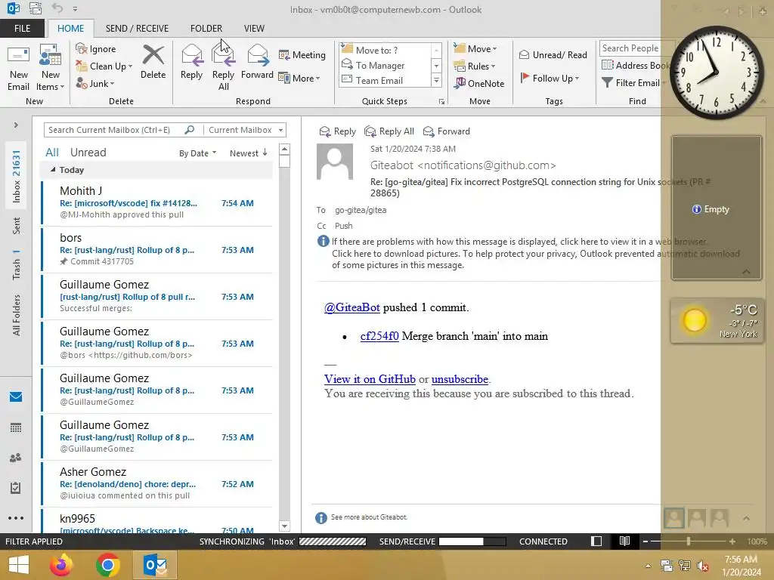Expand the Quick Steps gallery
Screen dimensions: 774x580
(436, 80)
